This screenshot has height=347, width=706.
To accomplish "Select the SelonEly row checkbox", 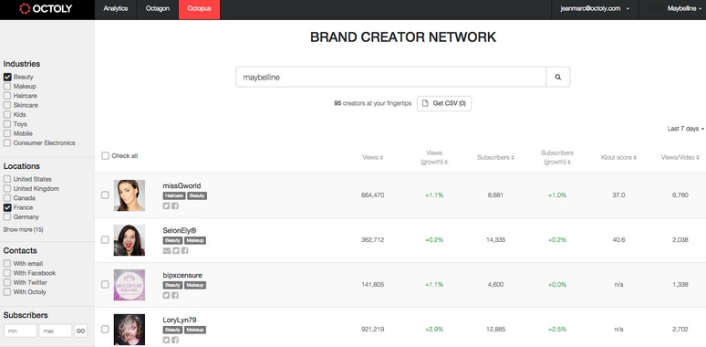I will [x=105, y=240].
